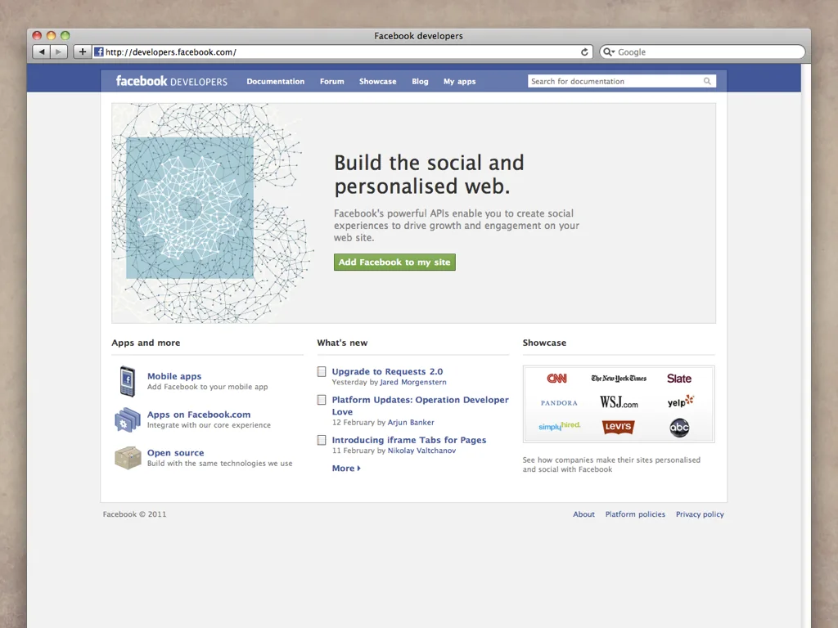Click the Open source cardboard box icon
Image resolution: width=838 pixels, height=628 pixels.
[127, 458]
